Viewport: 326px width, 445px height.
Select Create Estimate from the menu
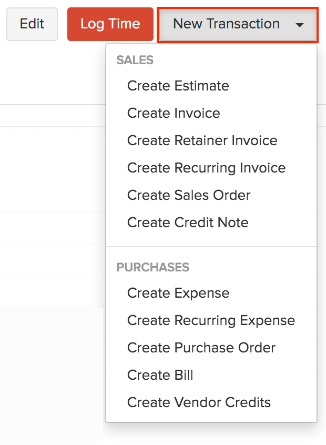(x=178, y=86)
